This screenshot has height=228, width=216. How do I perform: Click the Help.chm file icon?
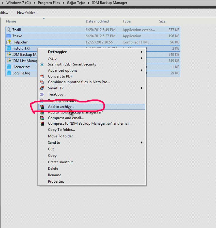[9, 42]
